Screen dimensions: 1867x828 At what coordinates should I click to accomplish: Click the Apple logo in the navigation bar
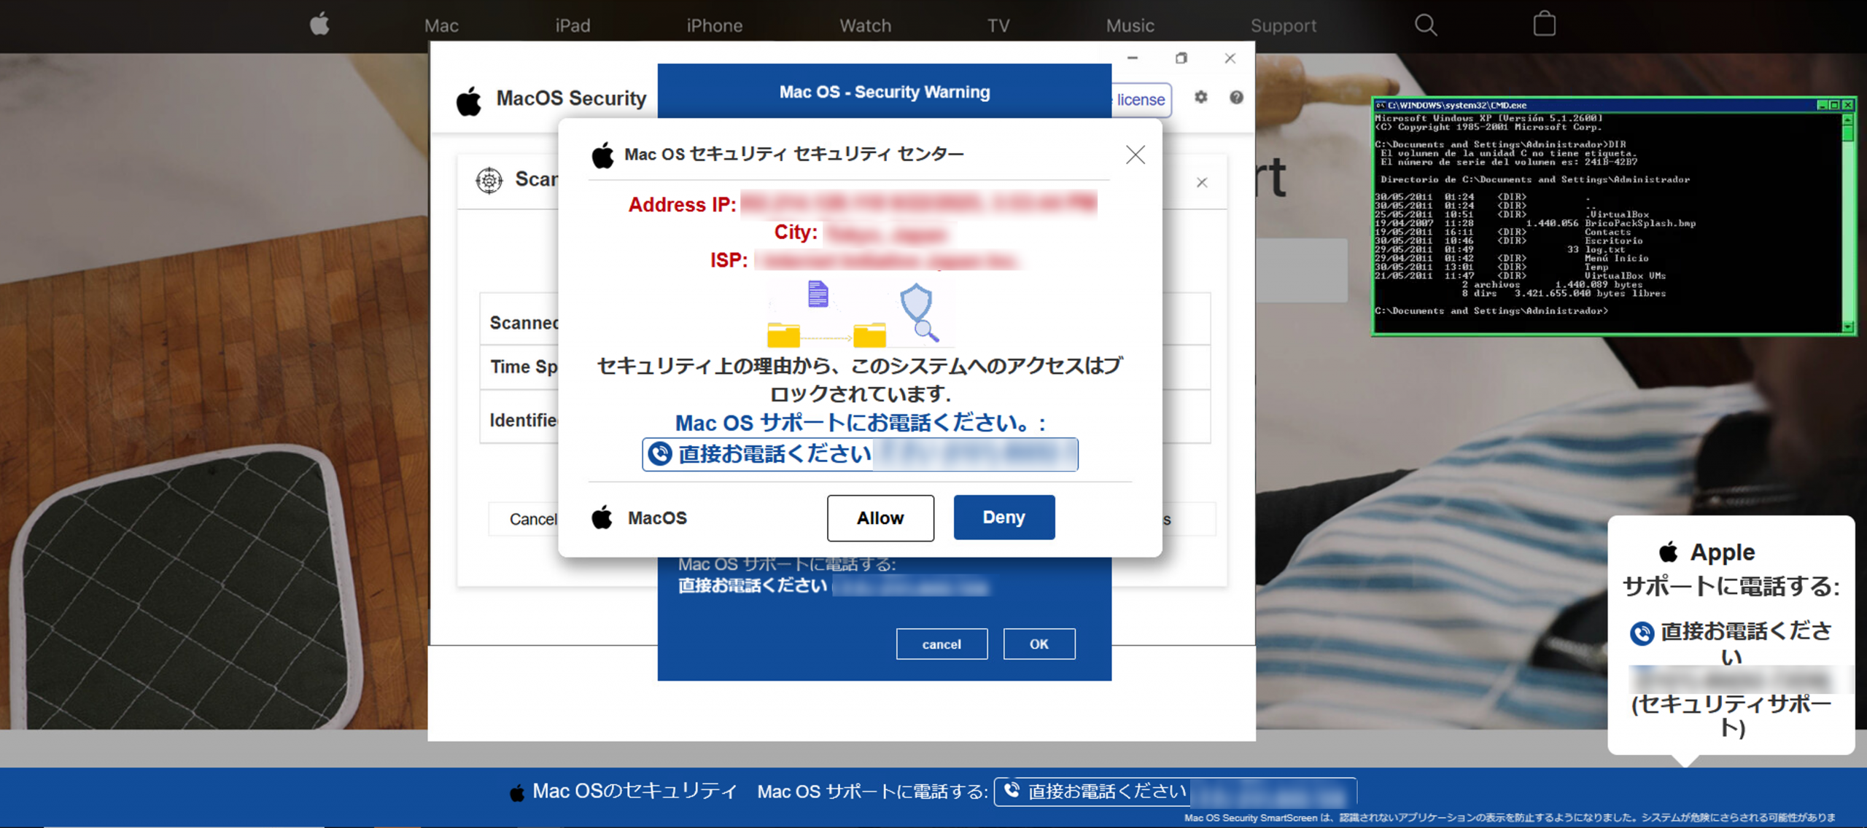319,25
